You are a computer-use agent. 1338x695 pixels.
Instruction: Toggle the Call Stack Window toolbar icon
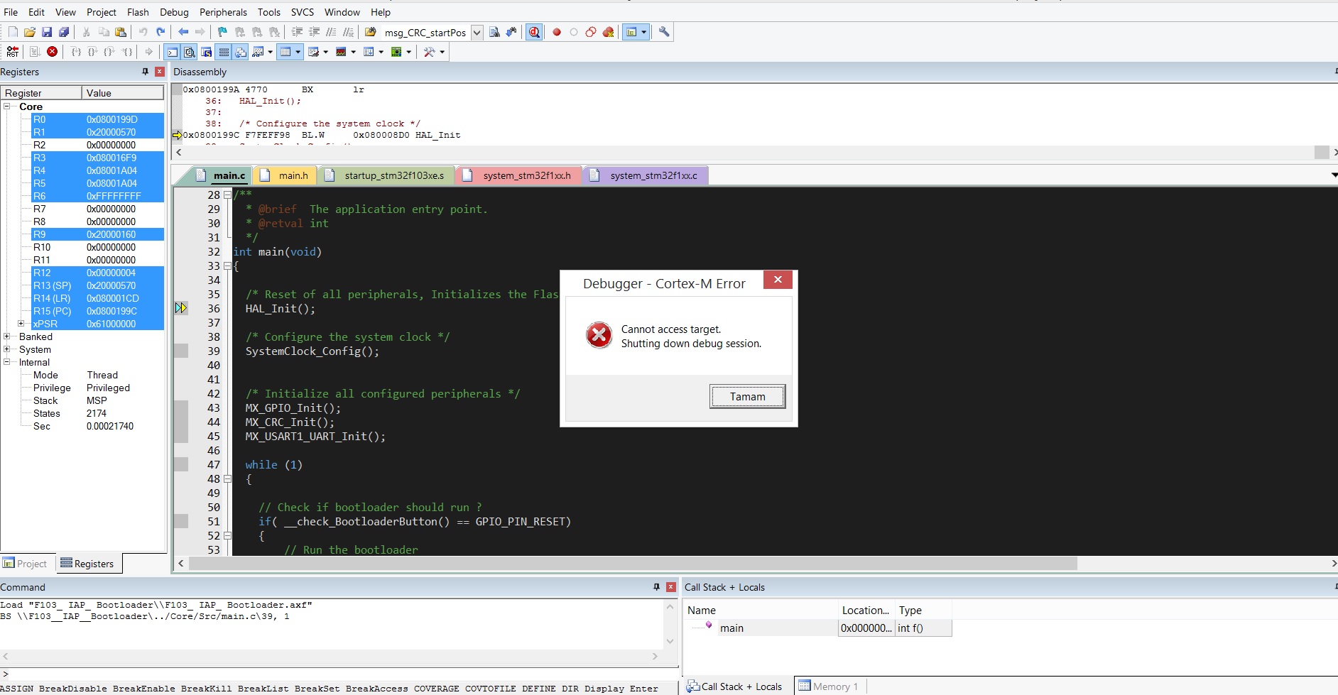241,52
